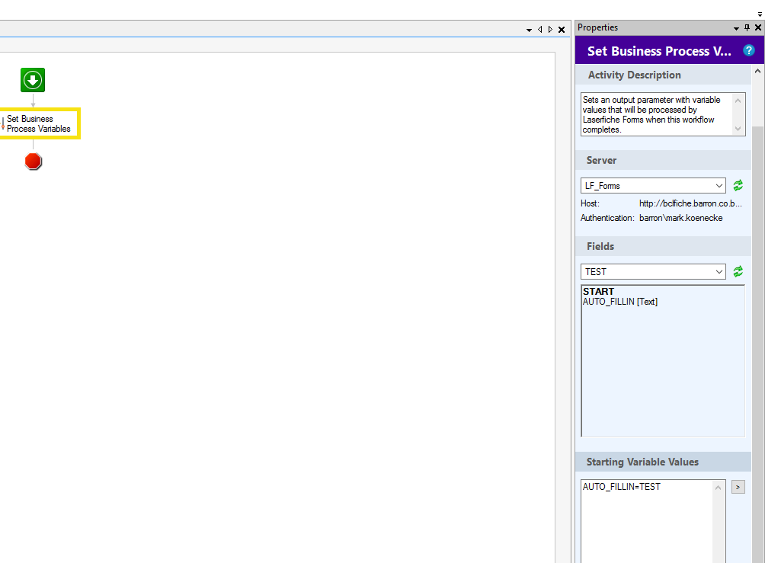Click the Authentication user barron\mark.koenecke
Image resolution: width=765 pixels, height=563 pixels.
680,218
